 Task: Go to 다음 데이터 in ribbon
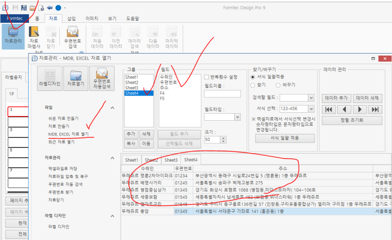[153, 37]
